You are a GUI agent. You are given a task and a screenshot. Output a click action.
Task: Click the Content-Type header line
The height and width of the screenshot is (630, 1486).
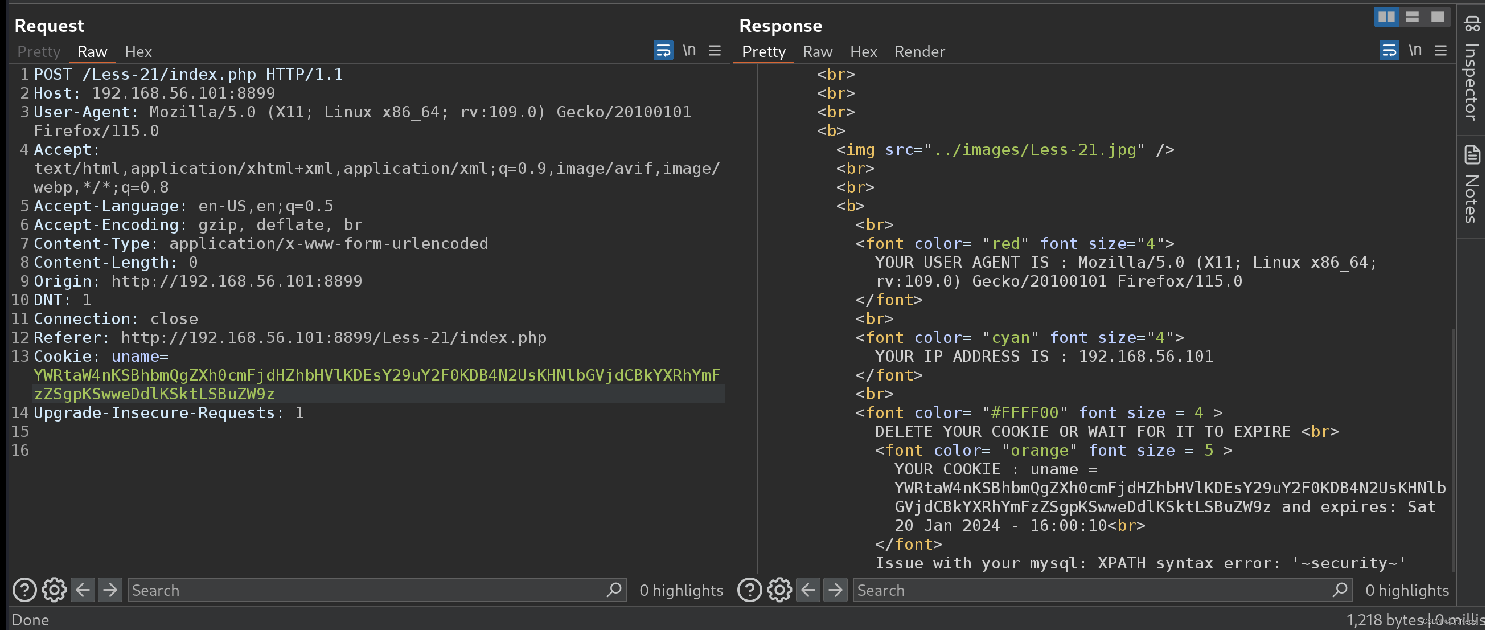tap(261, 243)
